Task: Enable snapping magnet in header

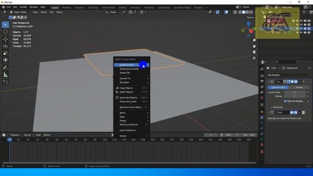Action: (x=131, y=12)
